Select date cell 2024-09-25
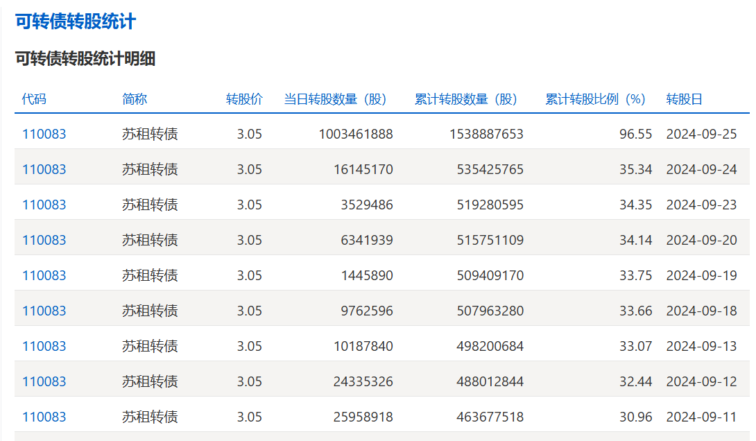Viewport: 756px width, 441px height. point(701,134)
